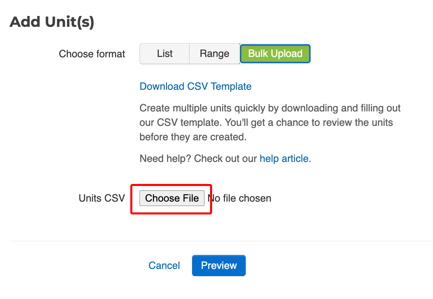Click the Units CSV field label
Image resolution: width=433 pixels, height=299 pixels.
pyautogui.click(x=102, y=198)
